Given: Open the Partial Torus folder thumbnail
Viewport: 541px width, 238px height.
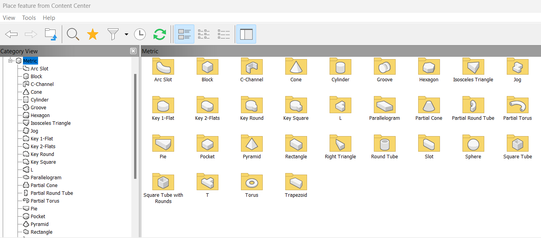Looking at the screenshot, I should tap(517, 105).
